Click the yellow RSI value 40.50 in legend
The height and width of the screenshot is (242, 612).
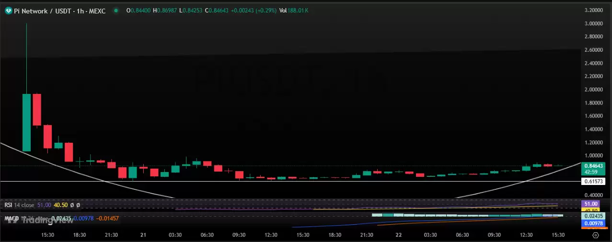click(59, 205)
